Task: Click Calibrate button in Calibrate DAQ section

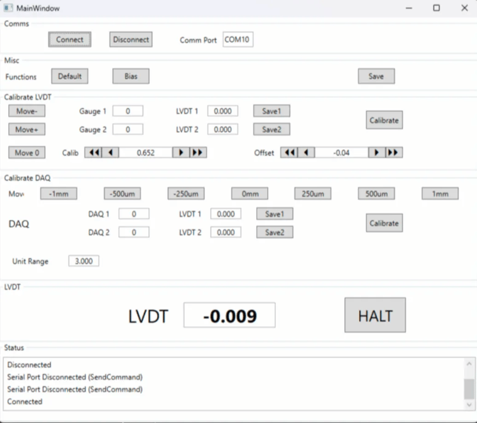Action: 384,223
